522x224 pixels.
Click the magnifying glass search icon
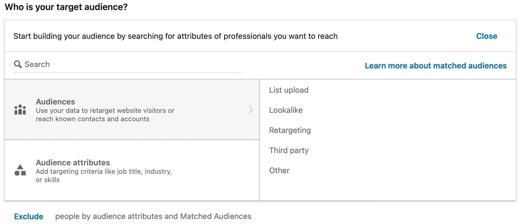[x=18, y=64]
